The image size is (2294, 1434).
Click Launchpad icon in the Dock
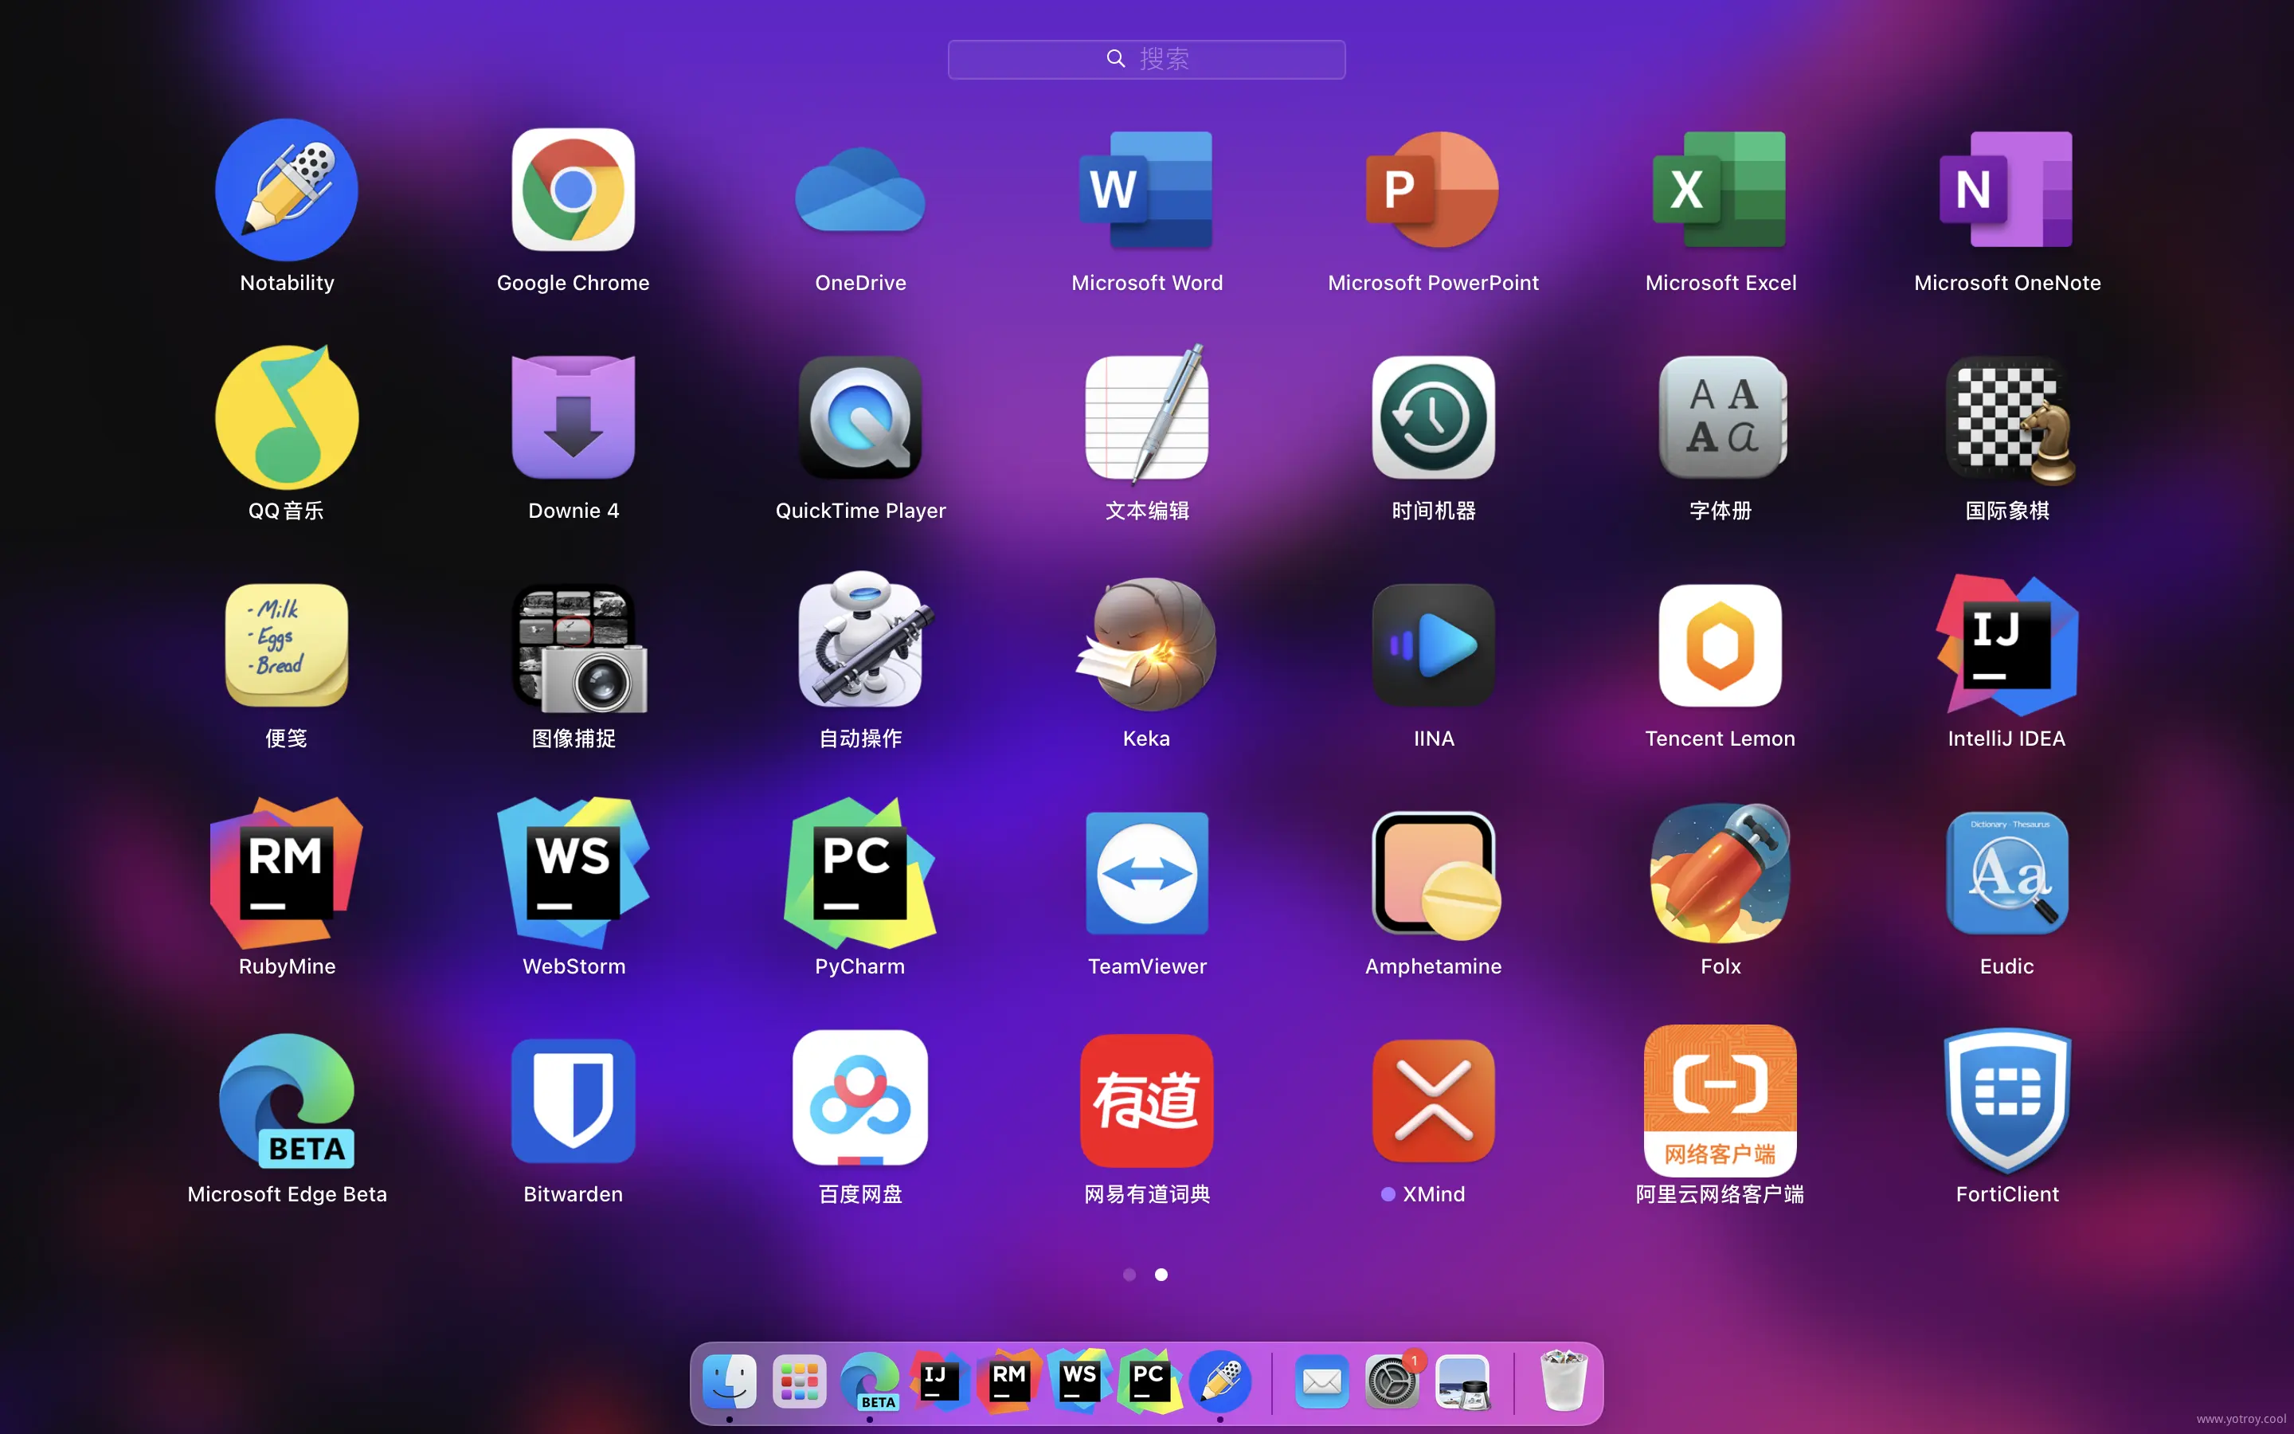pyautogui.click(x=799, y=1382)
